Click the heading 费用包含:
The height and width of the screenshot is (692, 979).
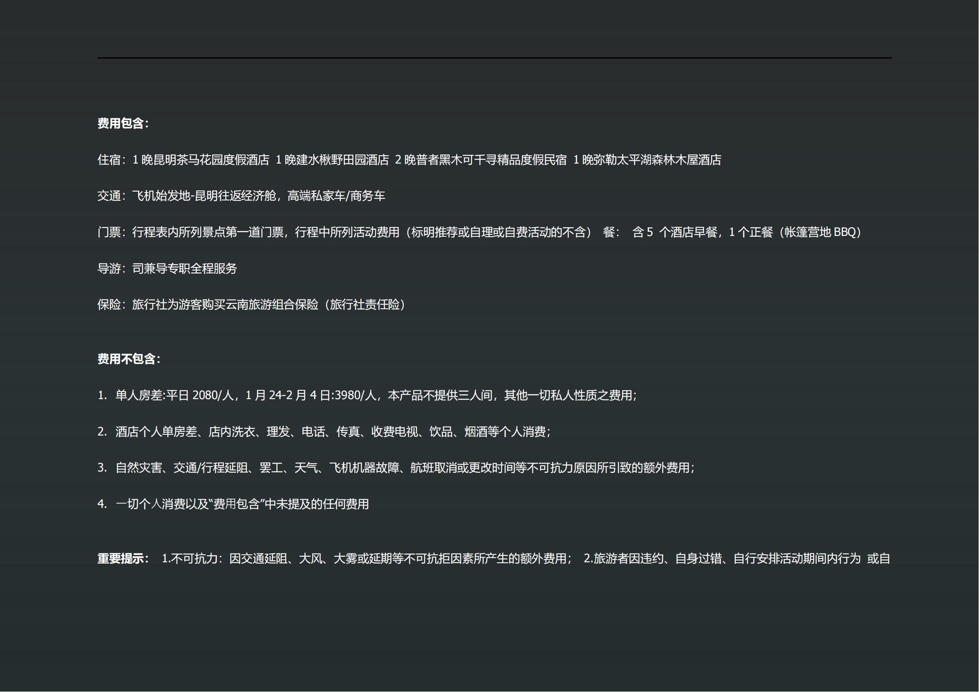coord(123,123)
